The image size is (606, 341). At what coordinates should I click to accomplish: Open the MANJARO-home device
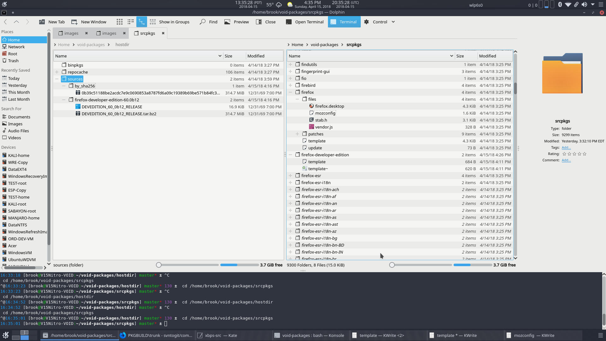tap(24, 218)
